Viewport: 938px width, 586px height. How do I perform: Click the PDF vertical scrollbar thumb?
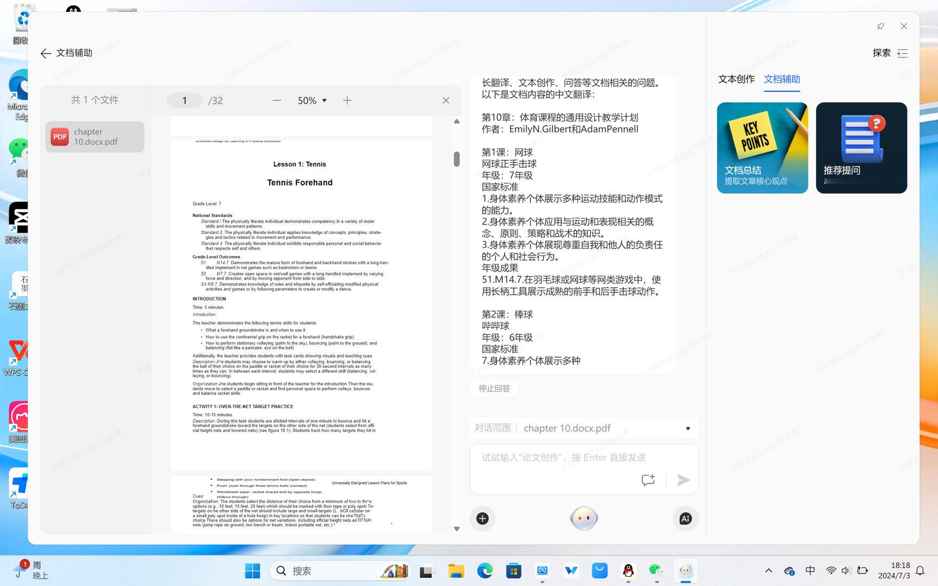(x=457, y=159)
